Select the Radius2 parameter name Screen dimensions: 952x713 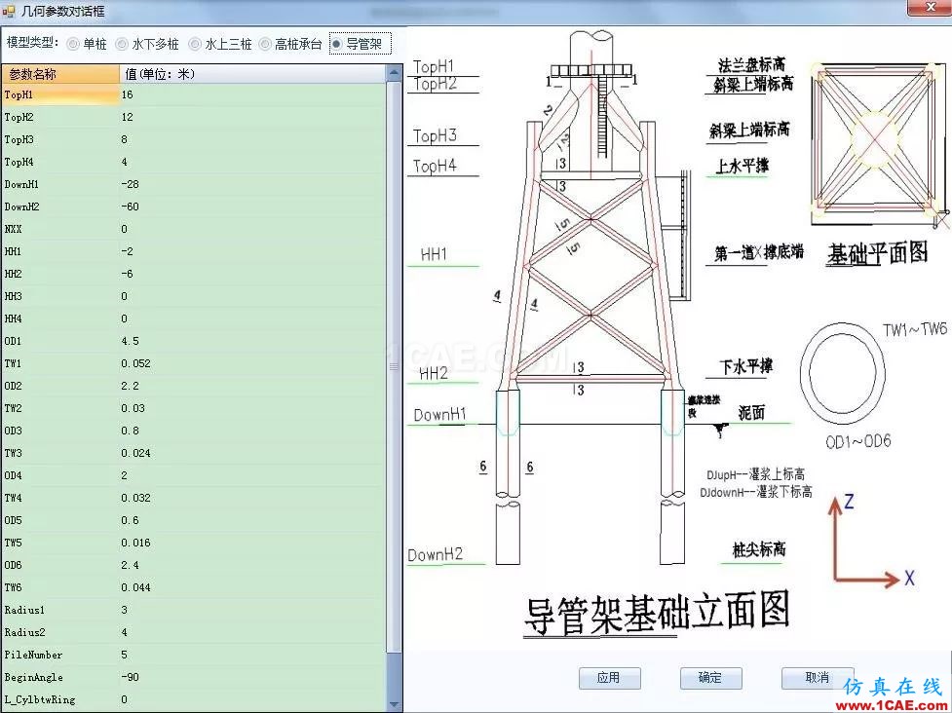(x=60, y=632)
